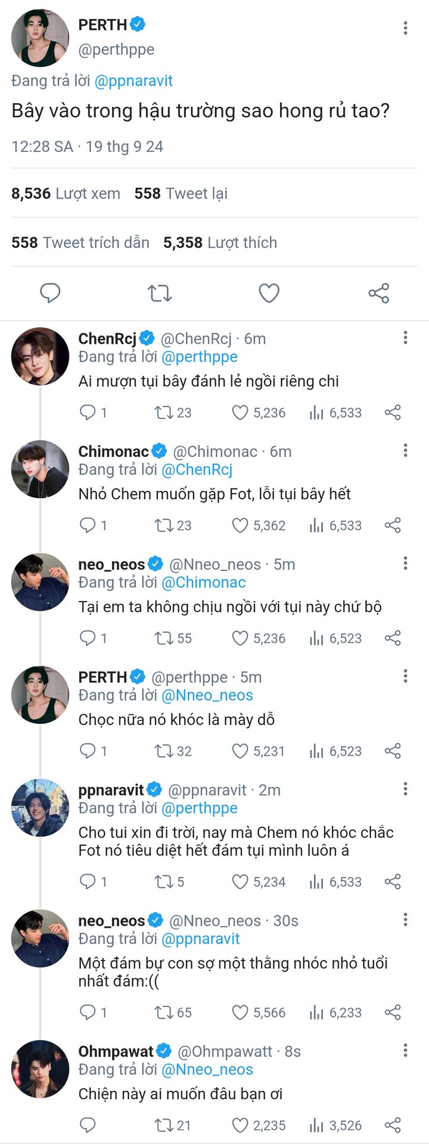Share the ppnaravit reply
Viewport: 429px width, 1144px height.
click(393, 881)
